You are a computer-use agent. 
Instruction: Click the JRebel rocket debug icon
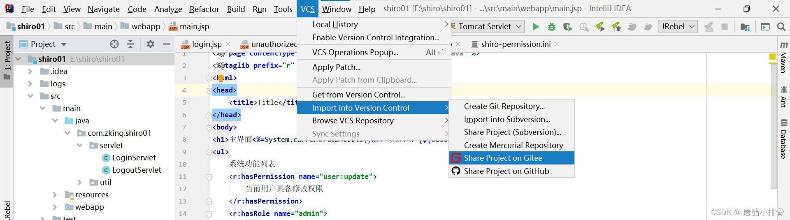click(x=616, y=27)
